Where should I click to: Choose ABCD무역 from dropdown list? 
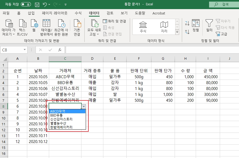[68, 111]
